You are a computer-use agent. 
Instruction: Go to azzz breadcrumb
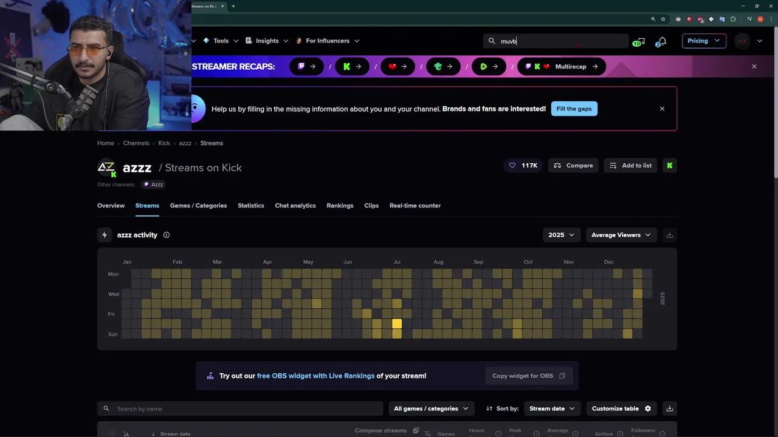coord(185,143)
